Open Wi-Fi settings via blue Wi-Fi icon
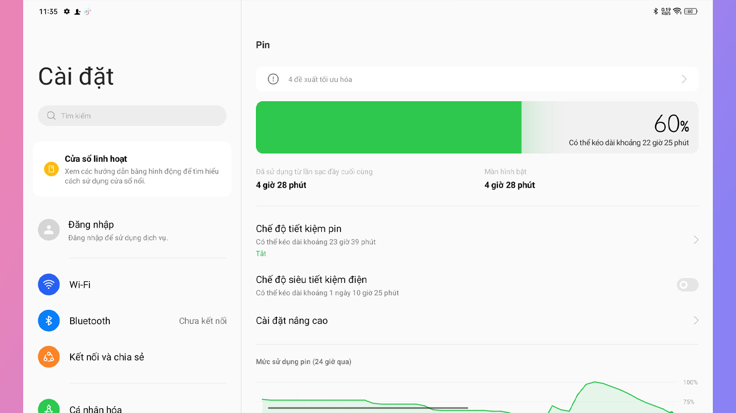 click(x=48, y=284)
